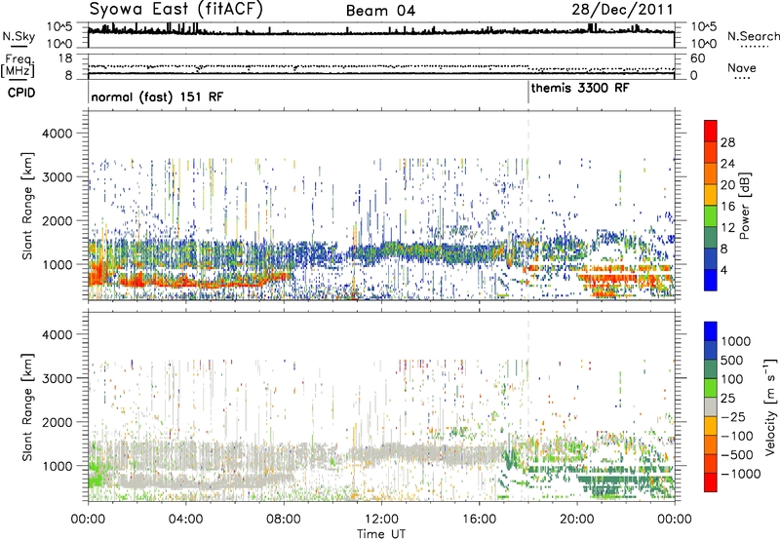
Task: Click the power panel 'Slant Range [km]' label
Action: 27,207
